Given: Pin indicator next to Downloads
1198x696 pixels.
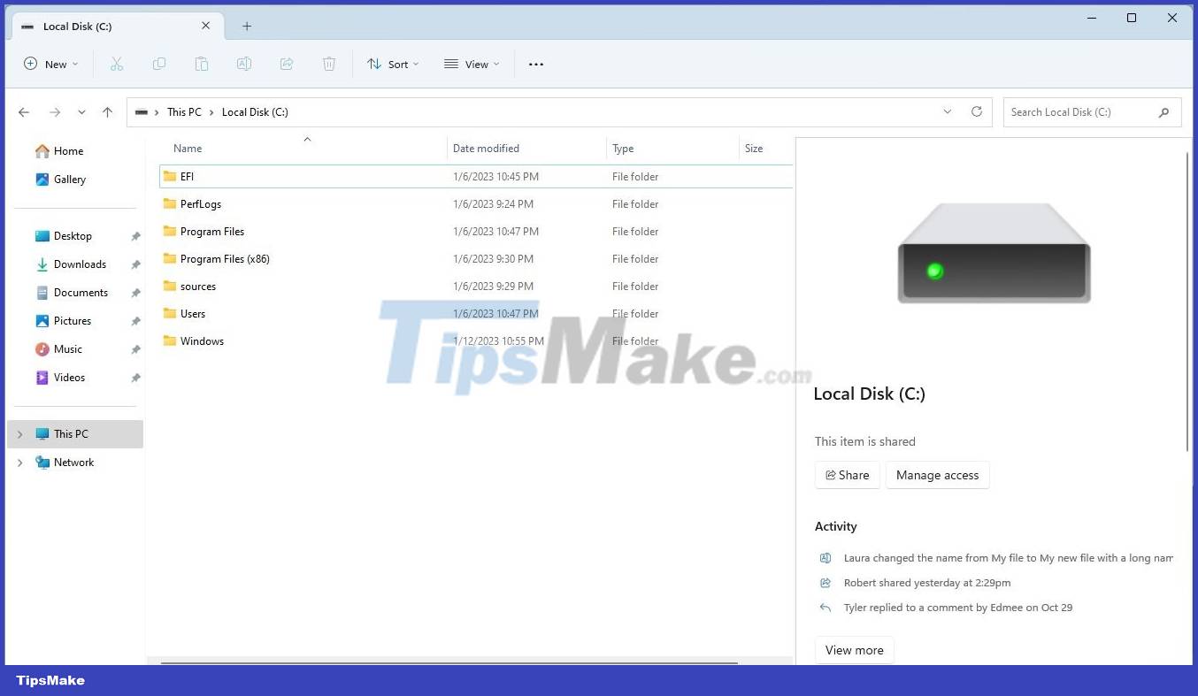Looking at the screenshot, I should [x=135, y=264].
